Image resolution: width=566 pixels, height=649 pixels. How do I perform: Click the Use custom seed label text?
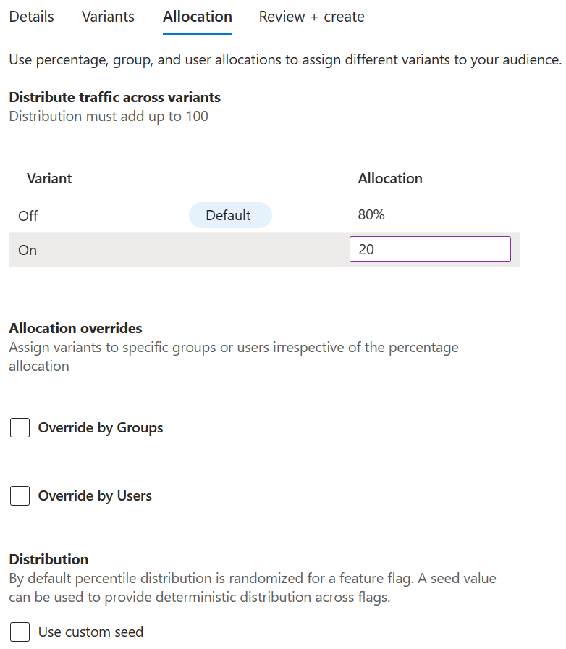point(90,632)
